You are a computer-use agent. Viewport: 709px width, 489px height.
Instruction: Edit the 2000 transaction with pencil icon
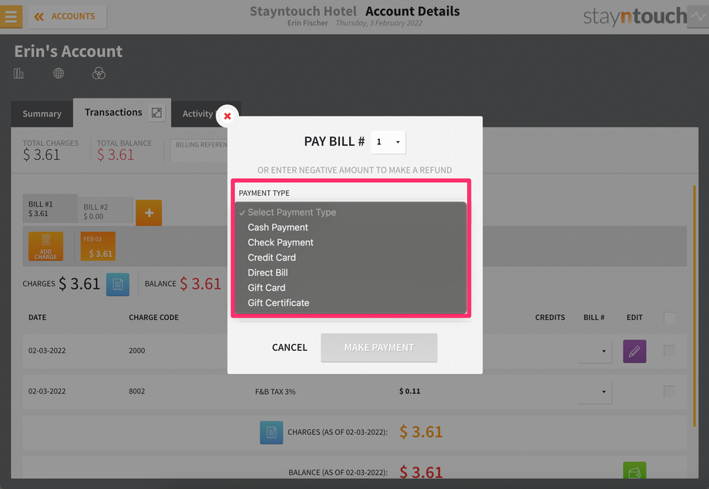(x=634, y=351)
